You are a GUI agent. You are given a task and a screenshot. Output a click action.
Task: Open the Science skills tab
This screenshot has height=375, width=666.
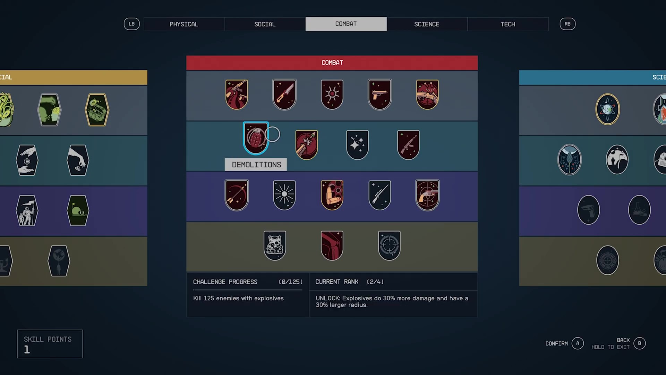427,24
